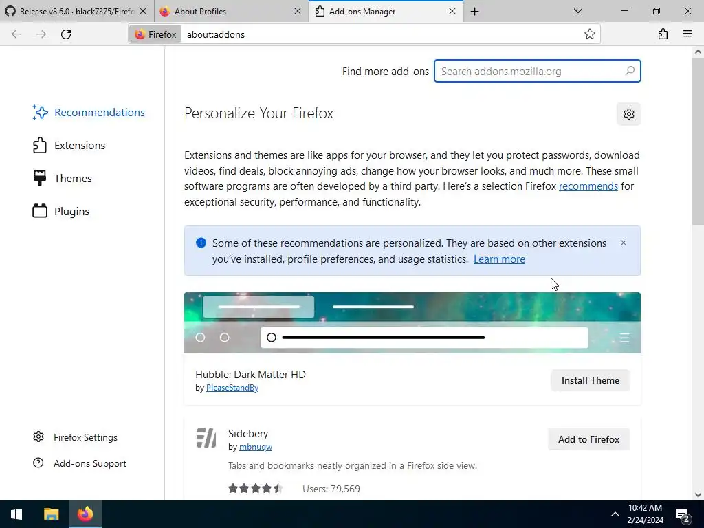Open a new tab with plus button

475,12
